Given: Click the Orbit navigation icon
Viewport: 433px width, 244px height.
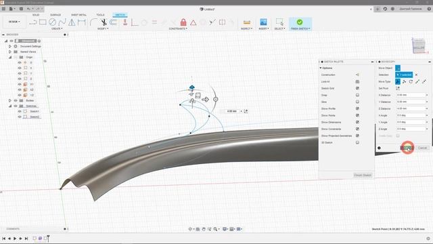Looking at the screenshot, I should coord(190,229).
